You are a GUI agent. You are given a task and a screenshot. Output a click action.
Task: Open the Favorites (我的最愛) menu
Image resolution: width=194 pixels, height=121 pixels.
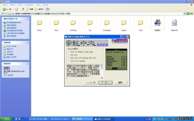coord(29,5)
